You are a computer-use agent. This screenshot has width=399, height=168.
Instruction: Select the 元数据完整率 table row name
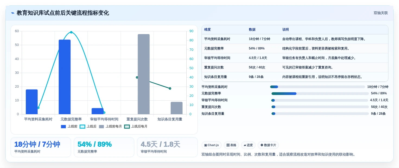(214, 48)
